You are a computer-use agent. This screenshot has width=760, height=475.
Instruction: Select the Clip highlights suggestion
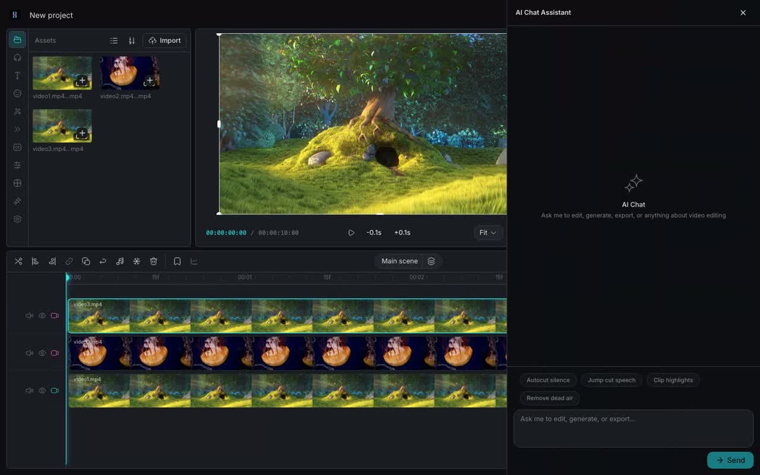point(673,380)
